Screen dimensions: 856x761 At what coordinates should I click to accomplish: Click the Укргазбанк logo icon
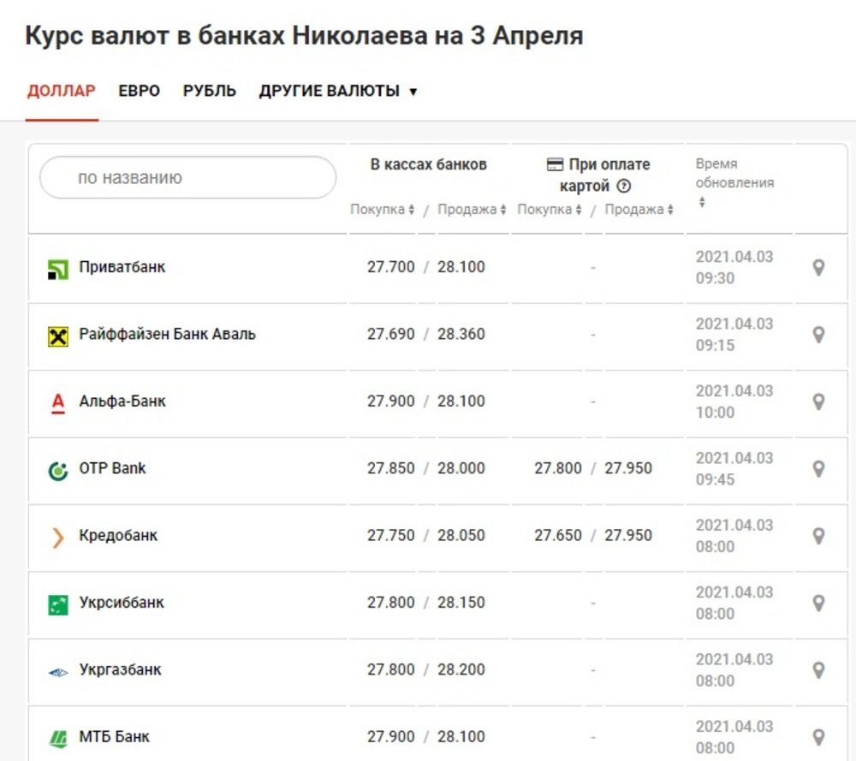pyautogui.click(x=58, y=673)
